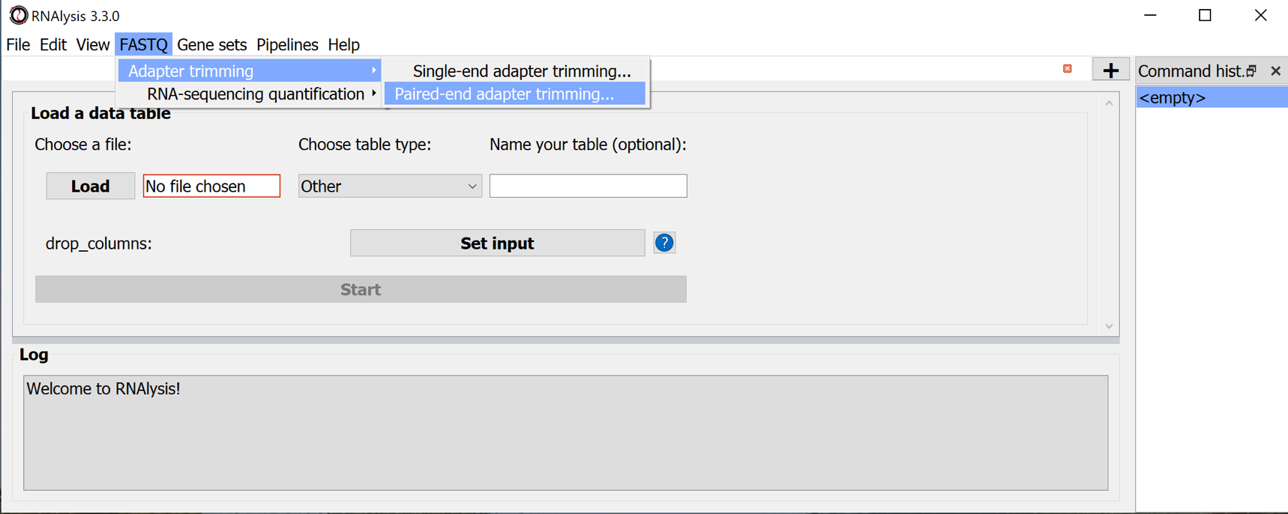The height and width of the screenshot is (514, 1288).
Task: Click the table name input field
Action: (x=588, y=186)
